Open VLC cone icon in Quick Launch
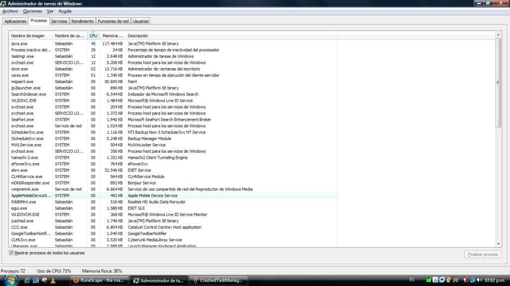The width and height of the screenshot is (510, 286). [52, 281]
